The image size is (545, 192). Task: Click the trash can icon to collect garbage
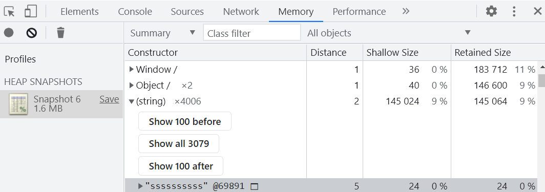pyautogui.click(x=60, y=33)
